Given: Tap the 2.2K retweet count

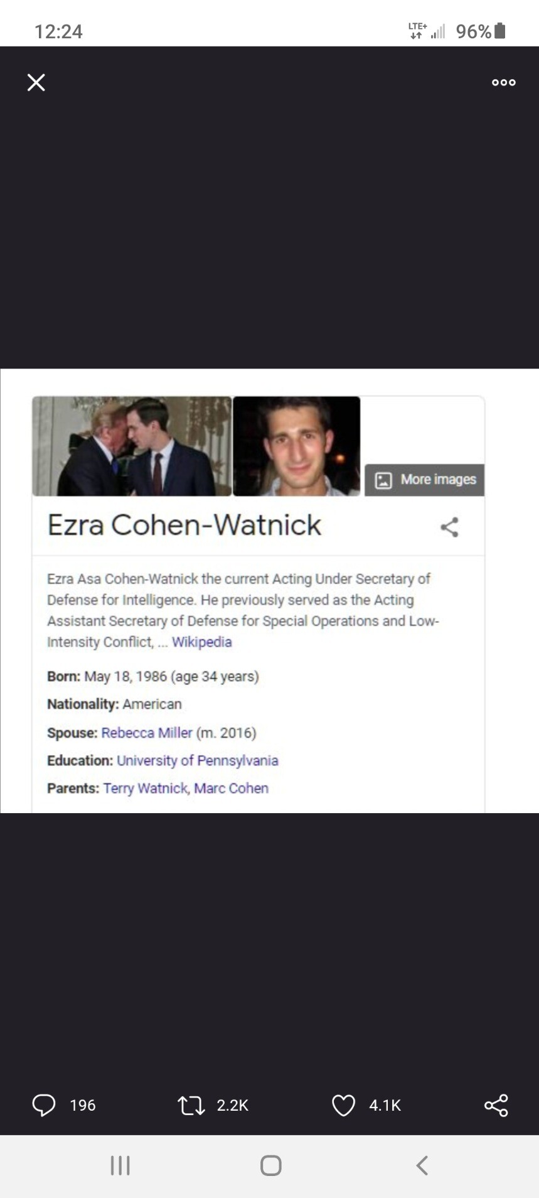Looking at the screenshot, I should click(232, 1105).
